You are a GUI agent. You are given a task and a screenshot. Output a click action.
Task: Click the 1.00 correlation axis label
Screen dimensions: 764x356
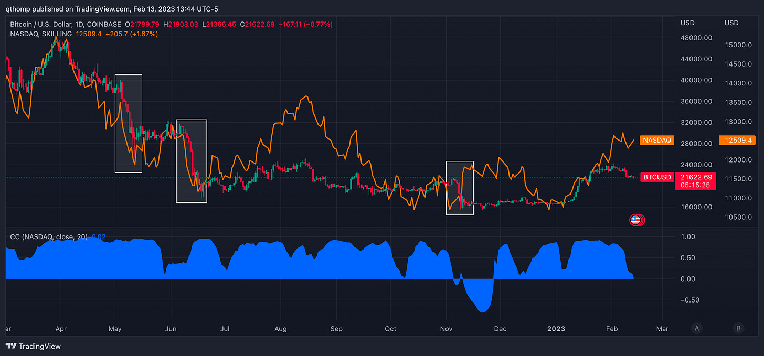688,236
